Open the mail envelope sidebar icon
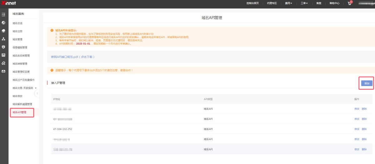Image resolution: width=375 pixels, height=164 pixels. (3, 71)
